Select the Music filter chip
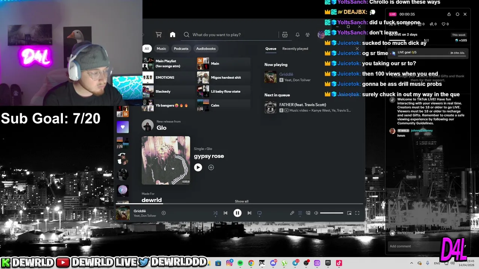Viewport: 479px width, 269px height. tap(161, 49)
